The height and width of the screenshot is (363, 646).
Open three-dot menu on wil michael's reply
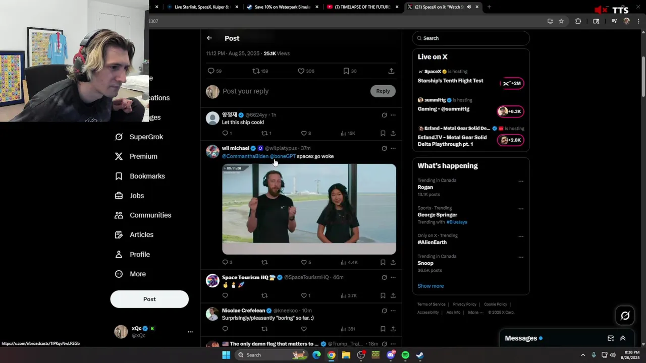393,148
